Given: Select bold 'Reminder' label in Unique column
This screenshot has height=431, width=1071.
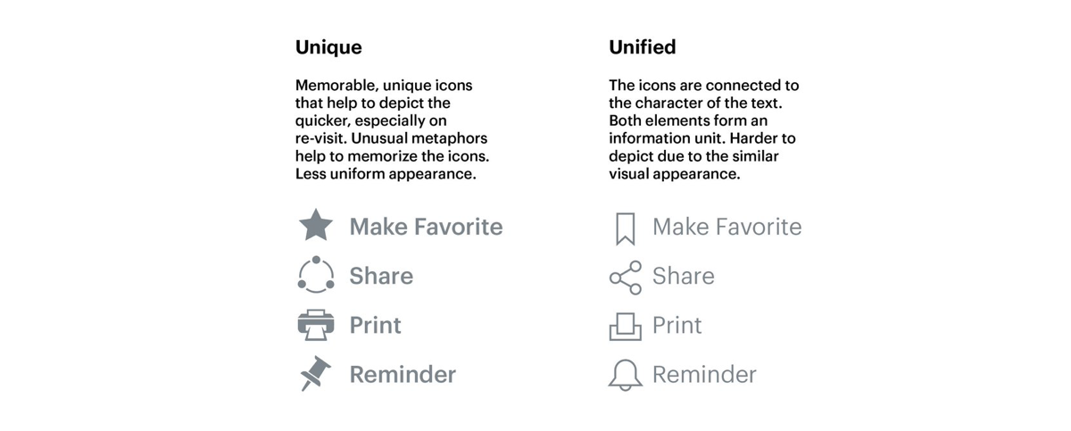Looking at the screenshot, I should [403, 374].
